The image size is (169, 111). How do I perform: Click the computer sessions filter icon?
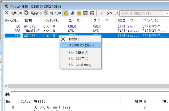pyautogui.click(x=72, y=13)
